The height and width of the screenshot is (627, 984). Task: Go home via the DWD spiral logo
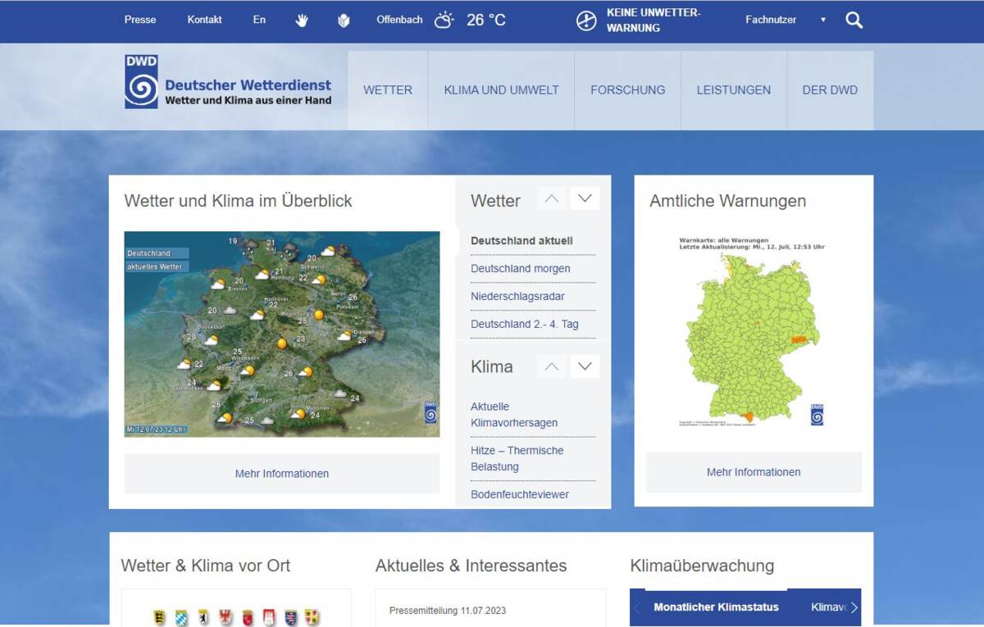[141, 82]
